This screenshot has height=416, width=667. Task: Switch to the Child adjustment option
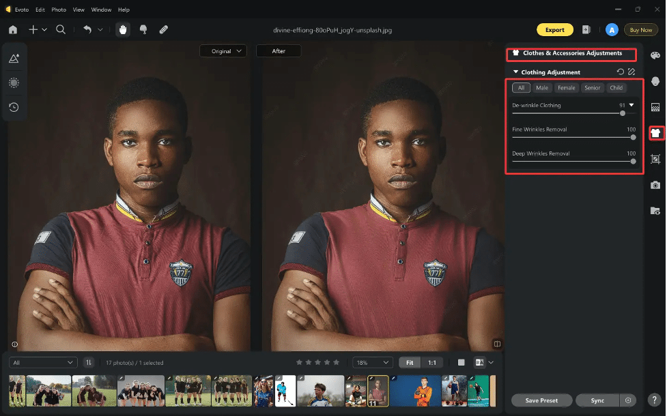click(616, 87)
